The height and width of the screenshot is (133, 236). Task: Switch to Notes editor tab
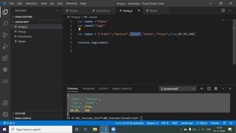pos(156,11)
